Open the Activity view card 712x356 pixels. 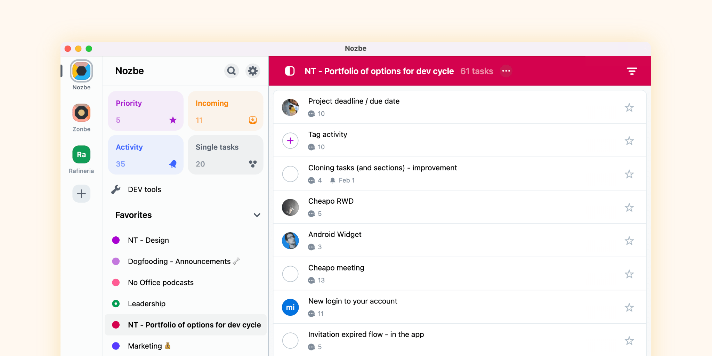[x=146, y=155]
